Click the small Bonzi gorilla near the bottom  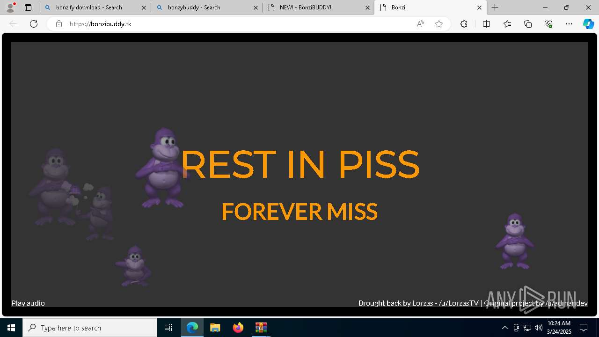pos(133,266)
